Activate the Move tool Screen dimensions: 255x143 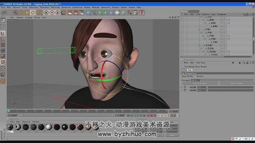(21, 12)
